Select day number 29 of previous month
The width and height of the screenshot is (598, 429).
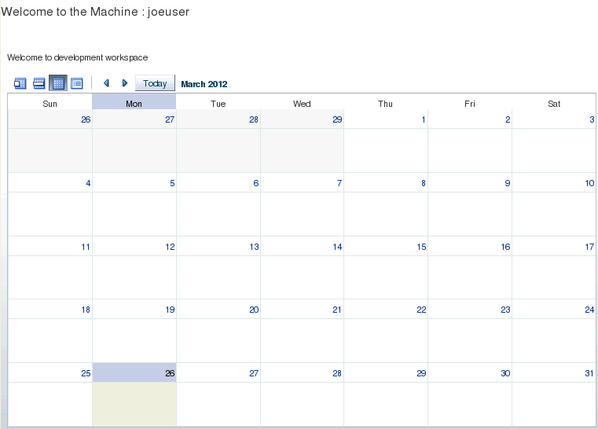coord(337,119)
